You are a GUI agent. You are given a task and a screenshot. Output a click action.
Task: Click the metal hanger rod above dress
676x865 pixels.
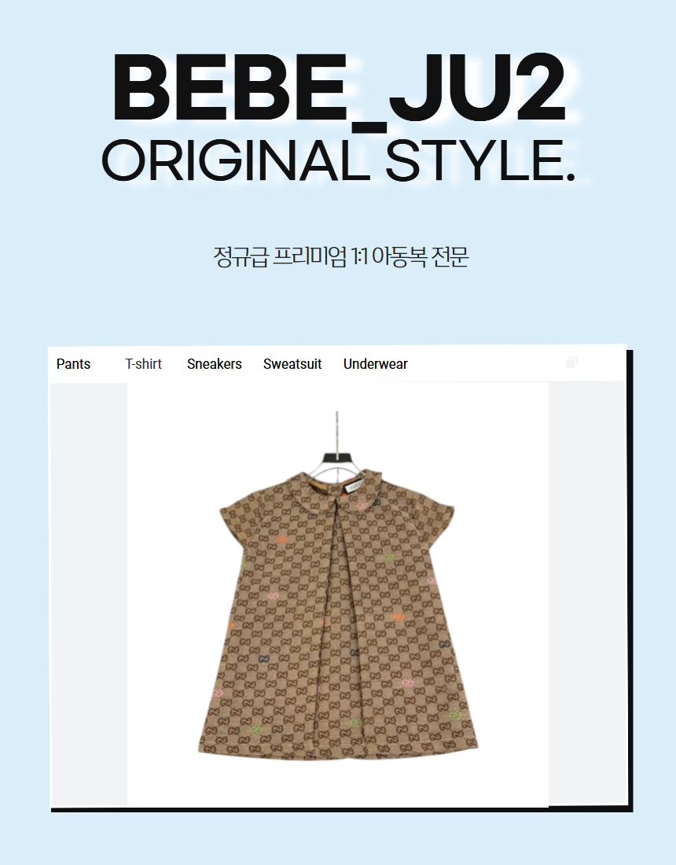[x=337, y=432]
